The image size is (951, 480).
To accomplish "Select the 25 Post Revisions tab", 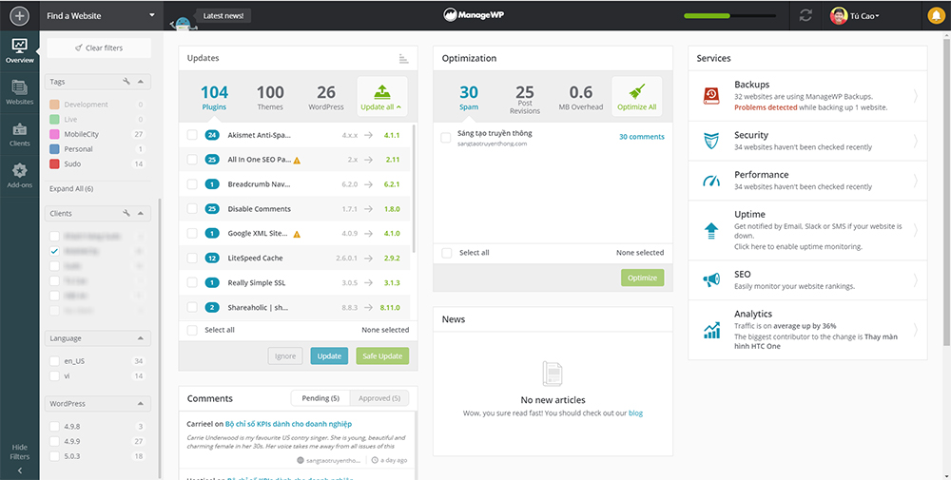I will click(525, 97).
